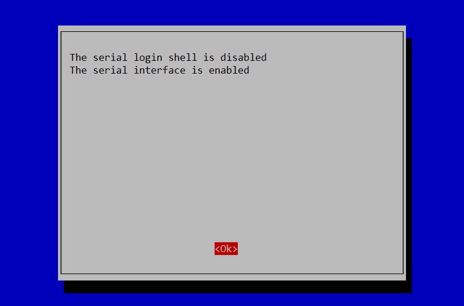Viewport: 464px width, 306px height.
Task: Select the word 'enabled' in second line
Action: 229,70
